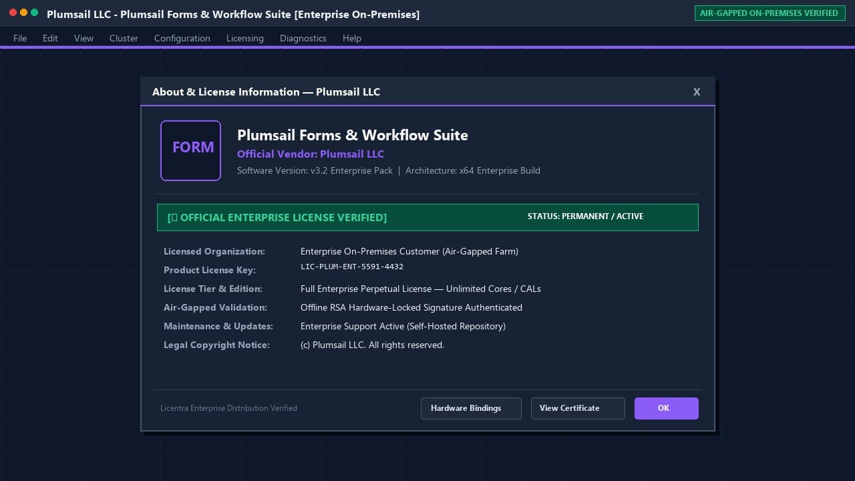The height and width of the screenshot is (481, 855).
Task: Click the Licensed Organization label
Action: coord(214,252)
